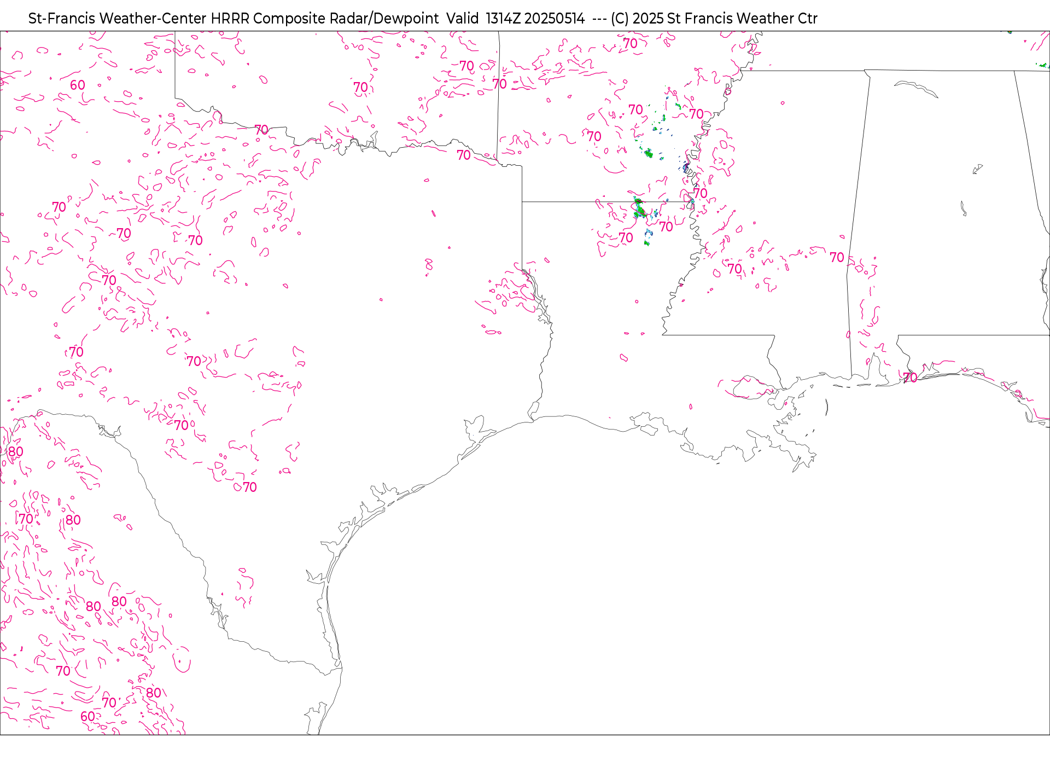Image resolution: width=1050 pixels, height=766 pixels.
Task: Click the '70' contour label on Florida panhandle coast
Action: coord(910,378)
